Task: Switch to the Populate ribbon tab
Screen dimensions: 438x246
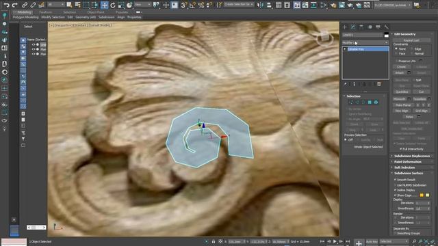Action: coord(122,12)
